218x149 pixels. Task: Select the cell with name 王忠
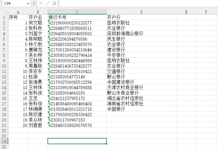click(x=38, y=98)
